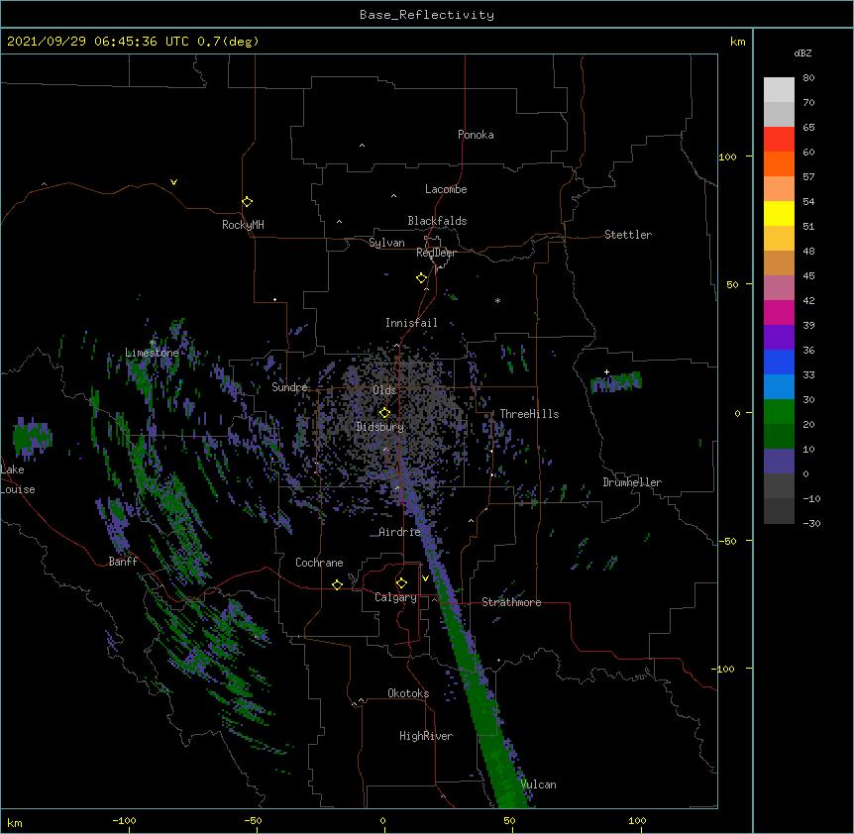
Task: Click the Ponoka city label
Action: point(476,135)
